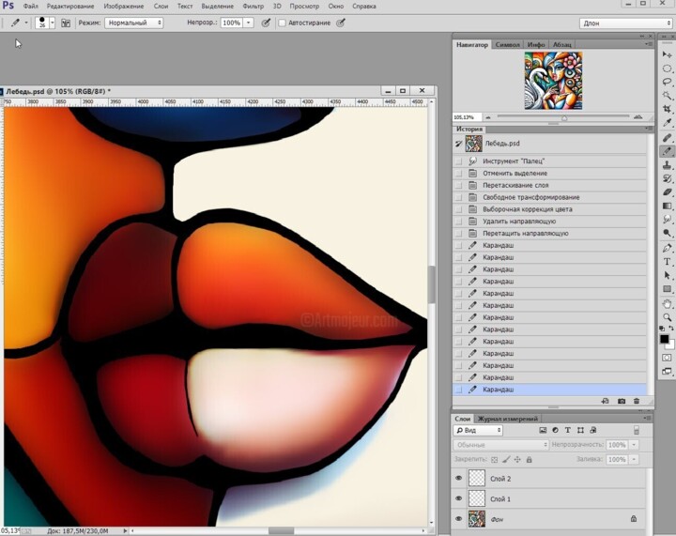Select the Gradient tool
The height and width of the screenshot is (536, 676).
click(667, 206)
